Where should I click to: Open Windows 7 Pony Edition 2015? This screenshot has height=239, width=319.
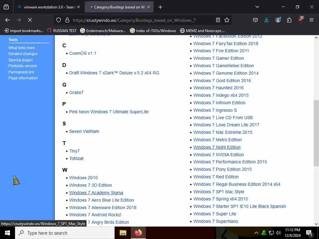(x=222, y=169)
